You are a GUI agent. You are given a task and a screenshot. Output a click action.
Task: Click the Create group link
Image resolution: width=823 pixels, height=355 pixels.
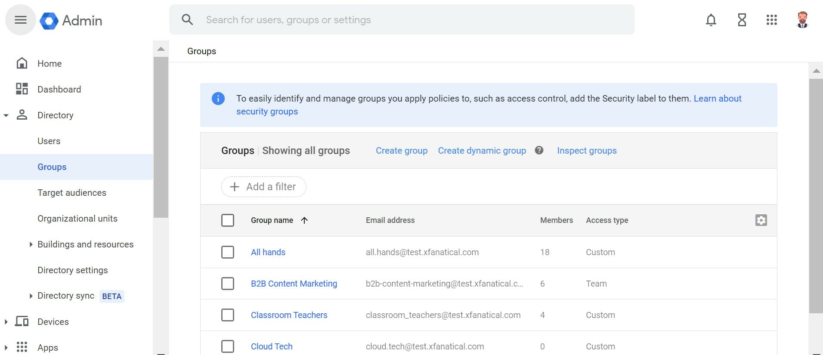pyautogui.click(x=402, y=151)
